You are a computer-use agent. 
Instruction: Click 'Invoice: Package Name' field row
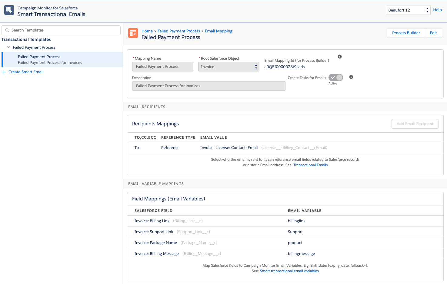(285, 243)
